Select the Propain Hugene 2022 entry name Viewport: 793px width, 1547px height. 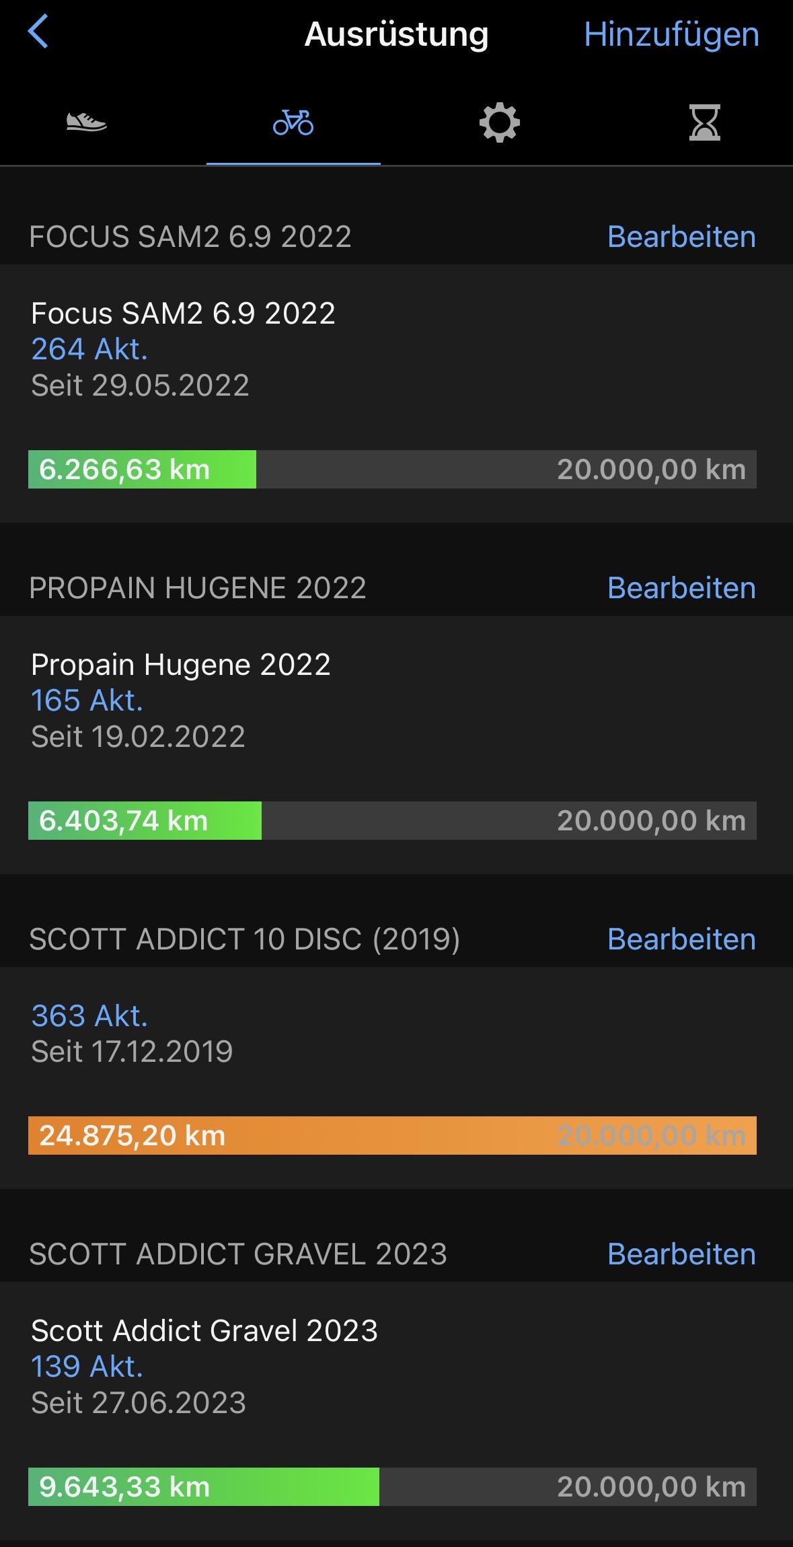click(181, 665)
